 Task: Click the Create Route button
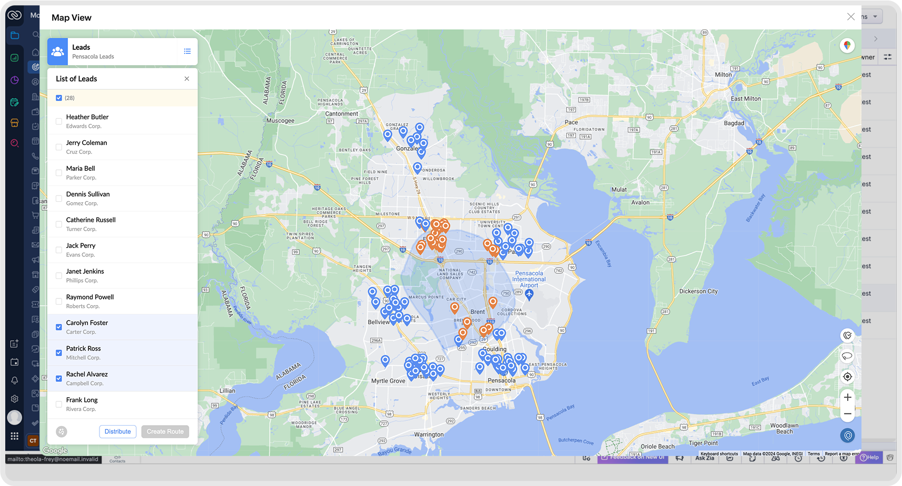tap(165, 432)
